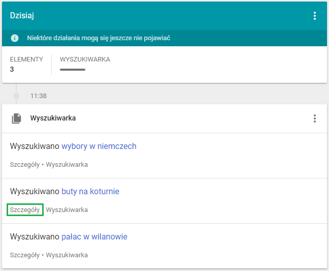This screenshot has height=271, width=329.
Task: Click the 11:38 timestamp label
Action: pyautogui.click(x=39, y=96)
